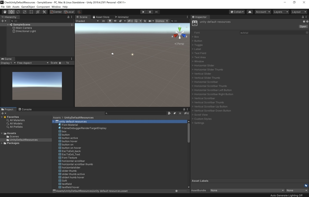Toggle Local handle rotation button
Viewport: 309px width, 197px height.
tap(69, 12)
